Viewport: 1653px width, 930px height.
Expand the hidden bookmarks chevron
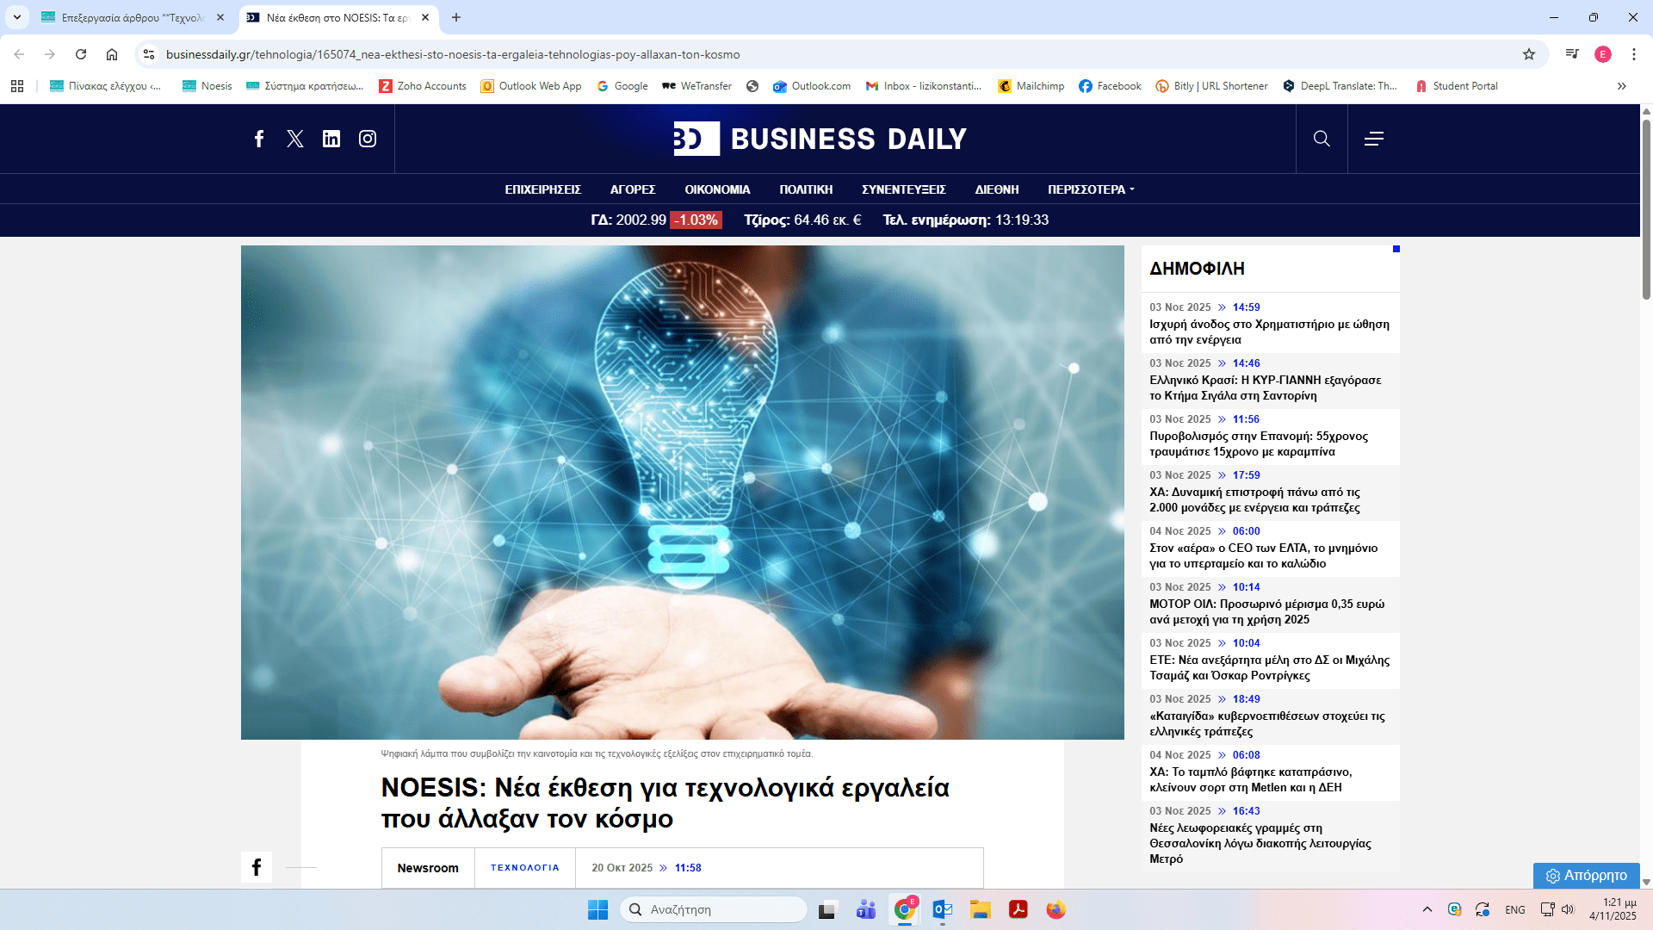click(x=1622, y=86)
